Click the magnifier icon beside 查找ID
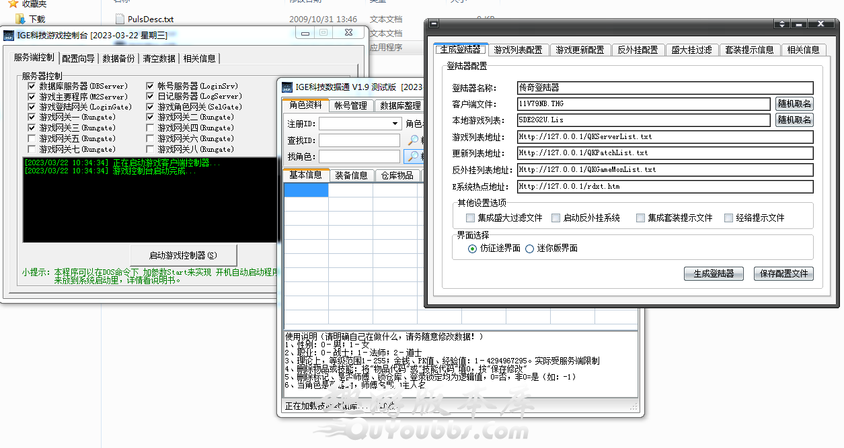Image resolution: width=844 pixels, height=448 pixels. (x=413, y=140)
